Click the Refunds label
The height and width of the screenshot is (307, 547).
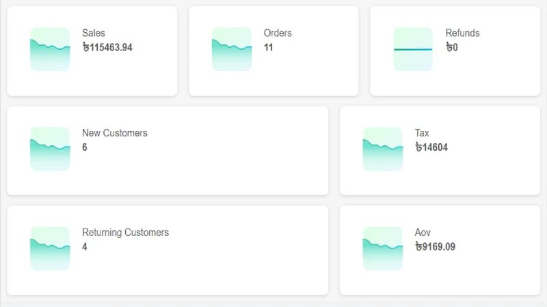click(x=463, y=33)
